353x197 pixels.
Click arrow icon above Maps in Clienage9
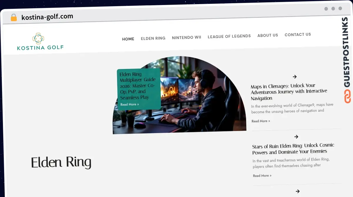(295, 77)
